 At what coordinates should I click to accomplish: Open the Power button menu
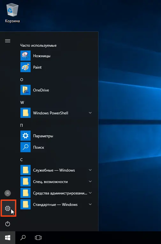[x=8, y=224]
